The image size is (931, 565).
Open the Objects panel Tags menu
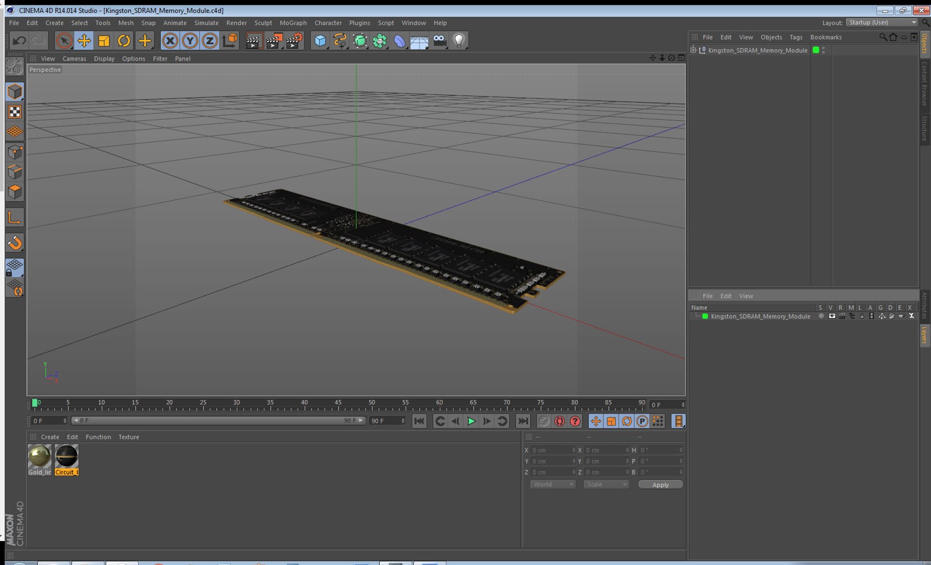pyautogui.click(x=796, y=37)
